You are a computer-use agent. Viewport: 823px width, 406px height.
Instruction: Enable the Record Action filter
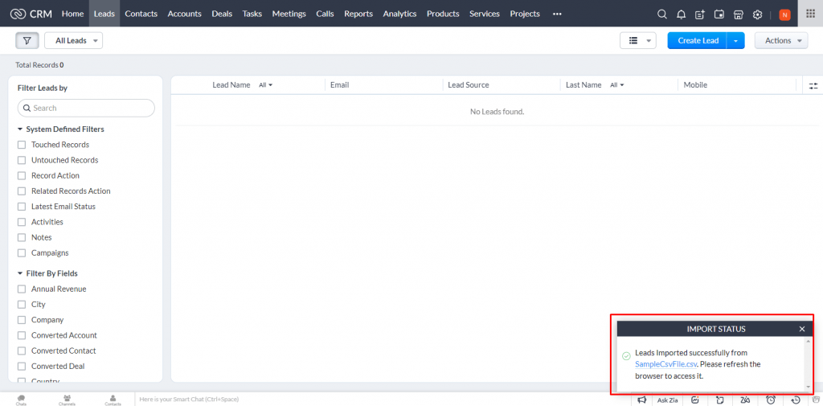click(22, 175)
